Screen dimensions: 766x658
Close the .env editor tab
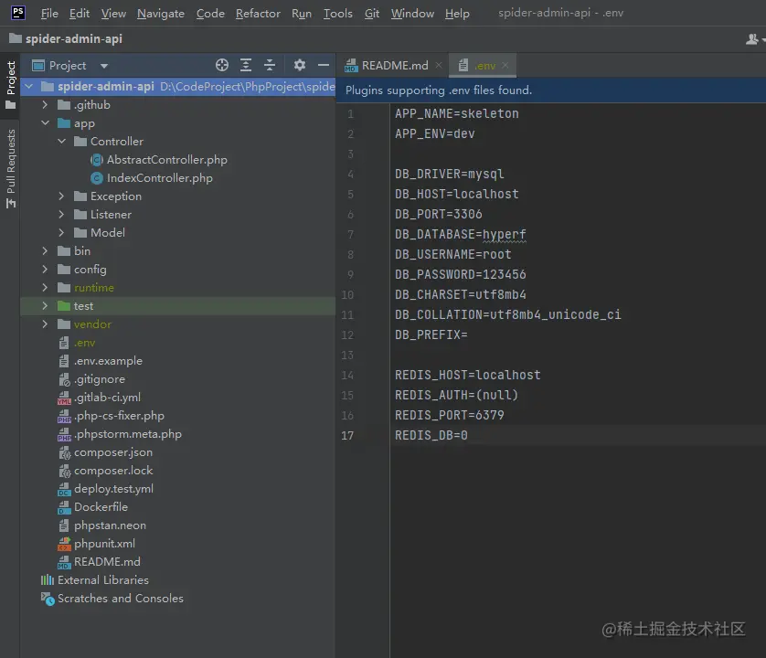tap(505, 65)
